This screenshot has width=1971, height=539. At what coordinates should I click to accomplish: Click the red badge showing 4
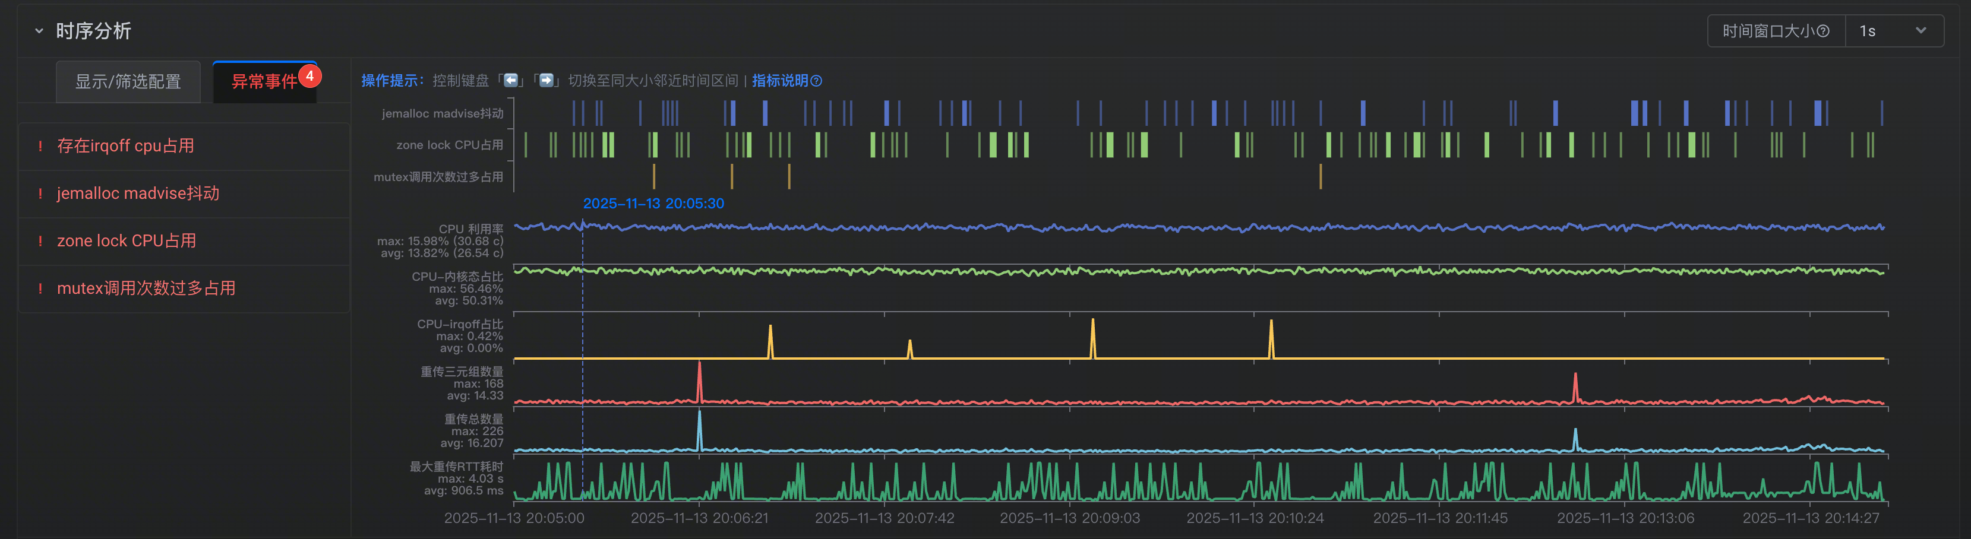click(x=310, y=77)
